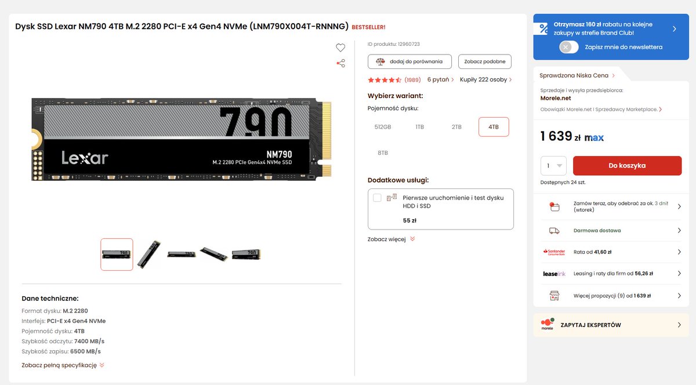Click ID produktu: 12960723 text
The image size is (696, 385).
point(394,44)
